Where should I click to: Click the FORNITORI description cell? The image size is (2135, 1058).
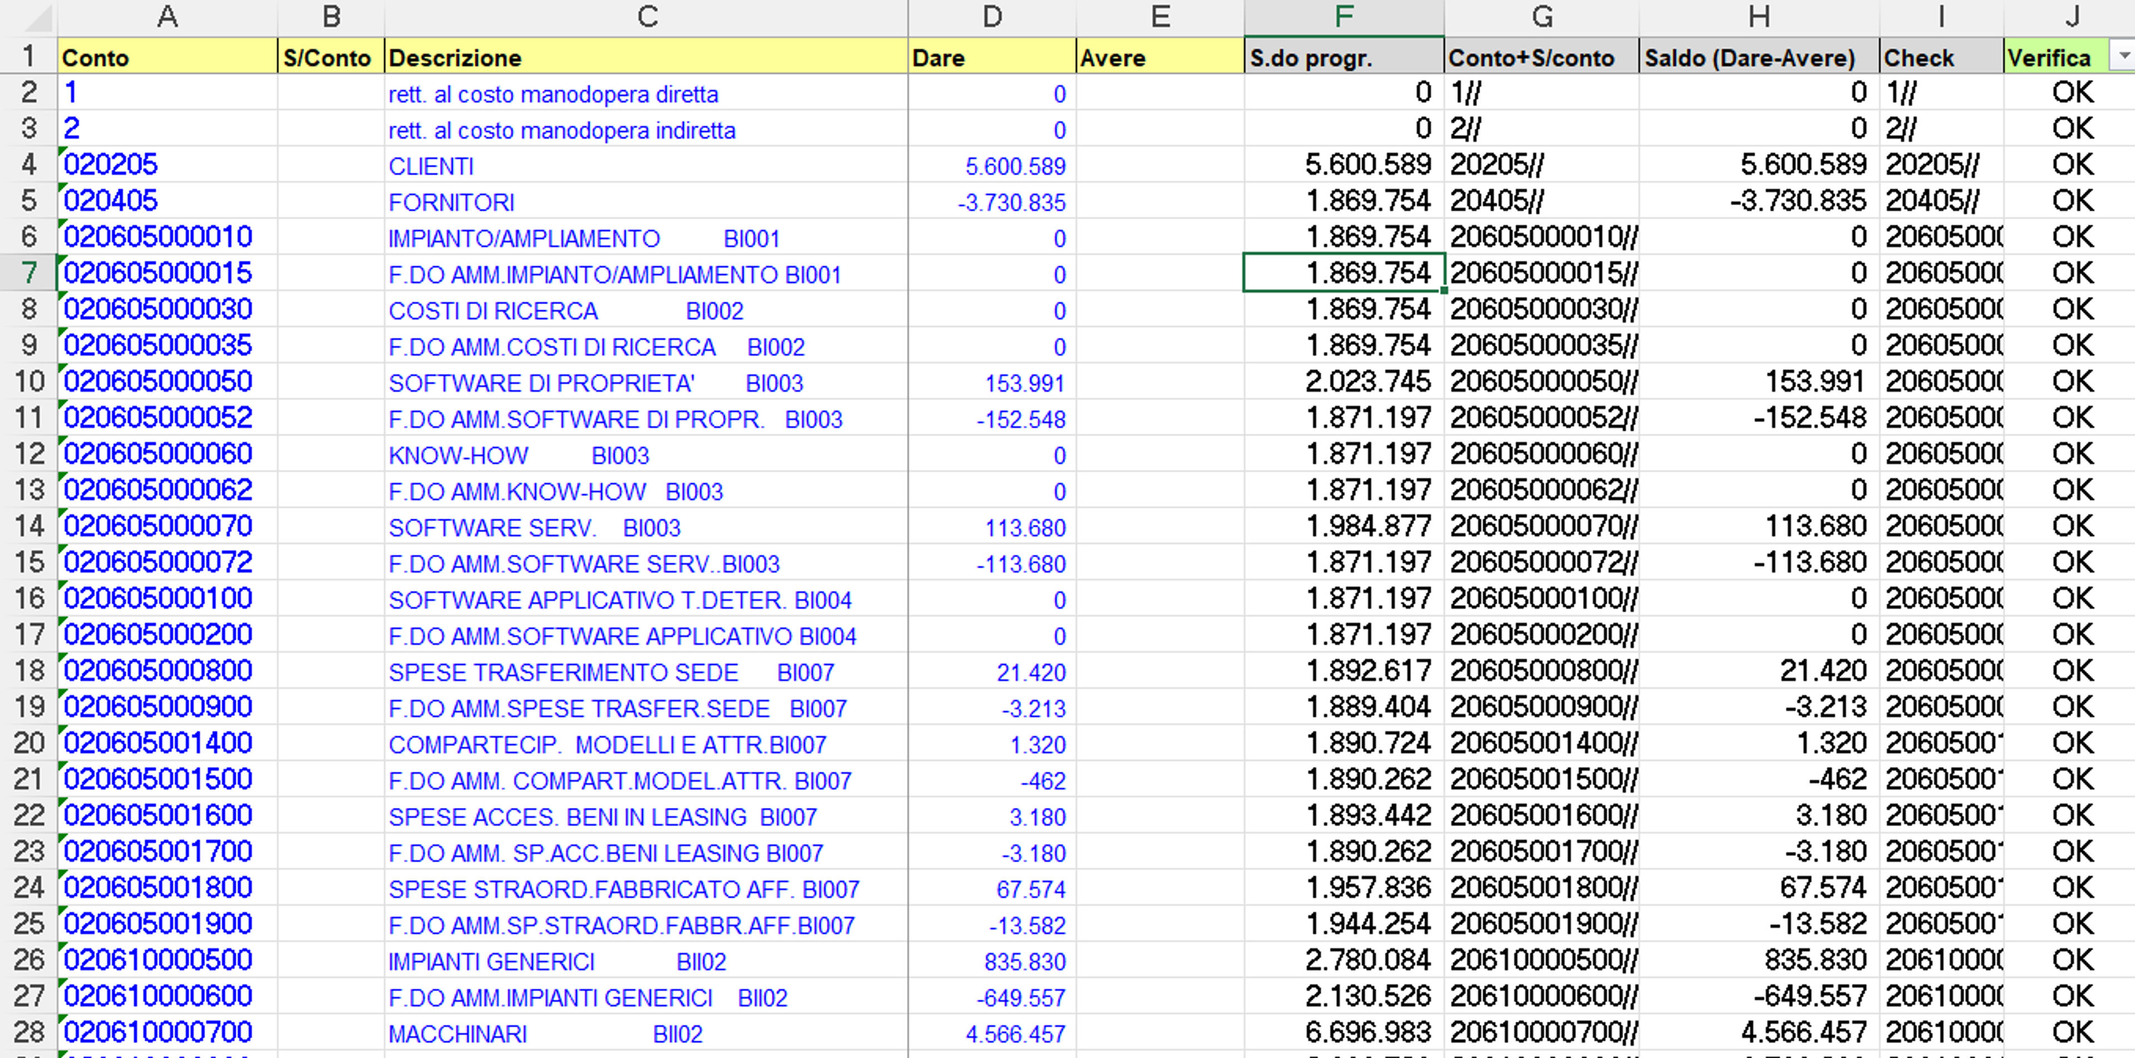point(647,201)
